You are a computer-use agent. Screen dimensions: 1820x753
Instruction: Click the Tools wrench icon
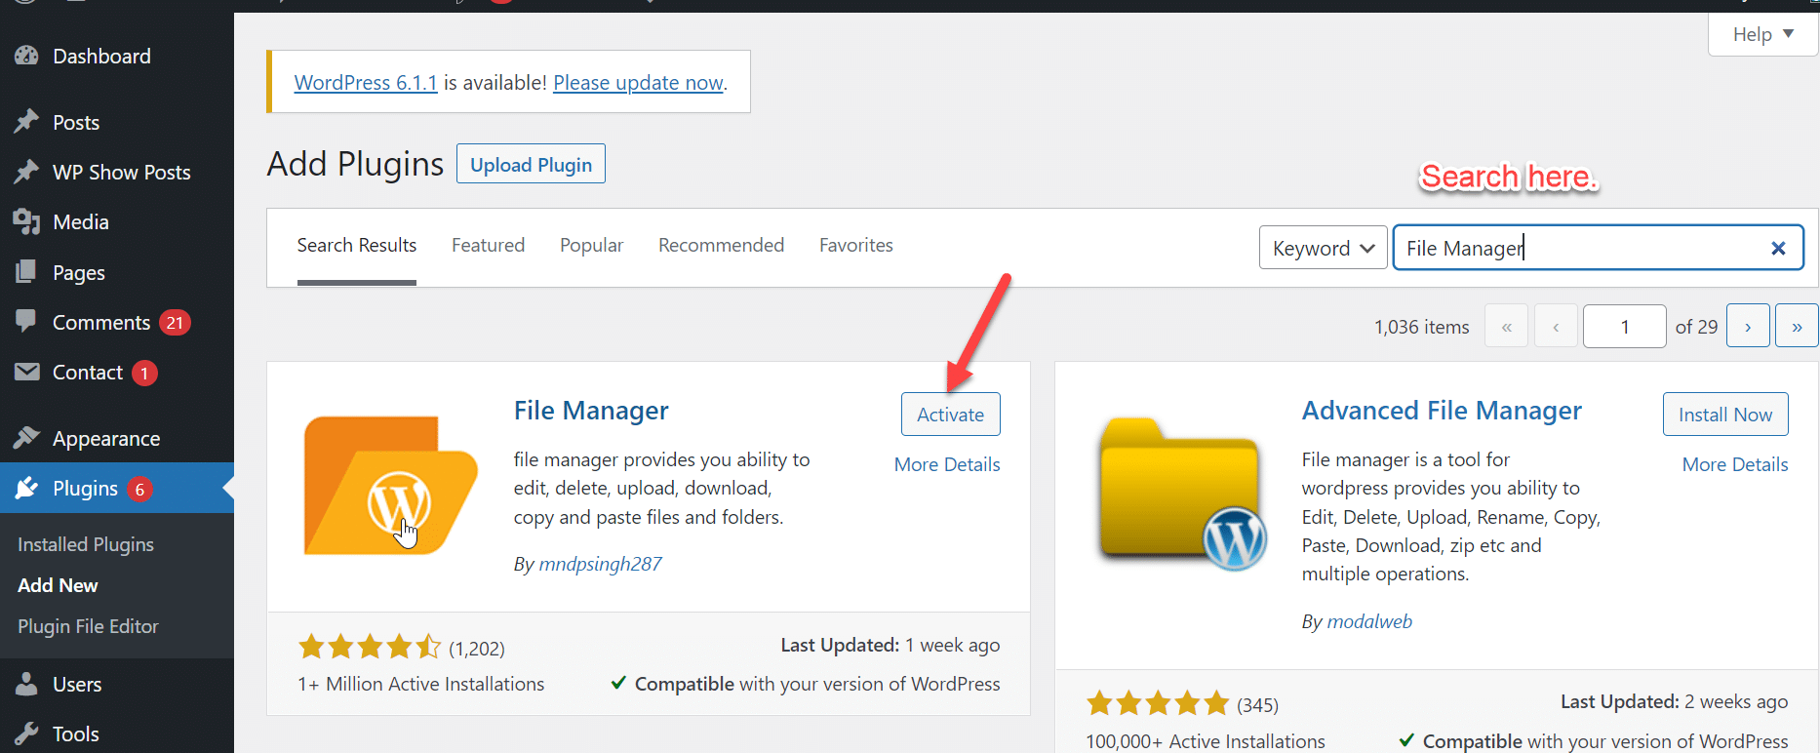tap(26, 733)
